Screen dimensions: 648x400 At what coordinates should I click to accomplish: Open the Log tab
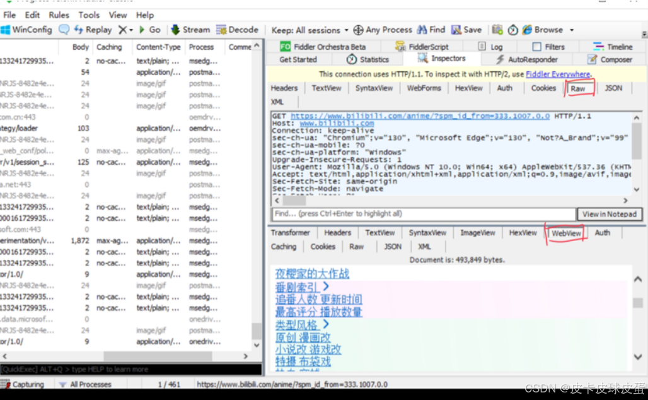pos(490,47)
